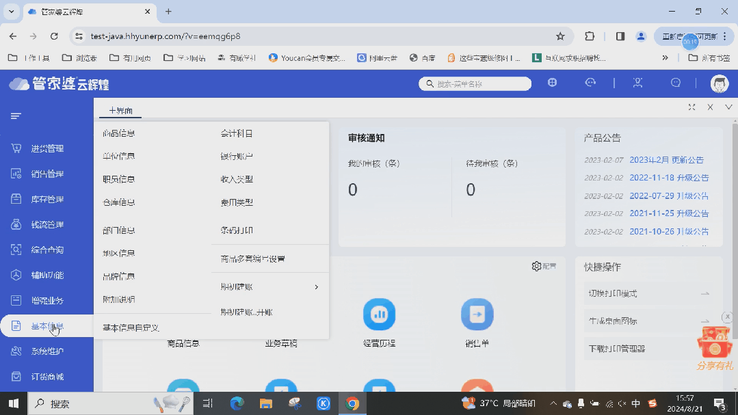Click the global apps grid icon in header

553,82
